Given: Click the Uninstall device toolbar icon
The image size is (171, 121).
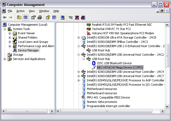Looking at the screenshot, I should 77,17.
